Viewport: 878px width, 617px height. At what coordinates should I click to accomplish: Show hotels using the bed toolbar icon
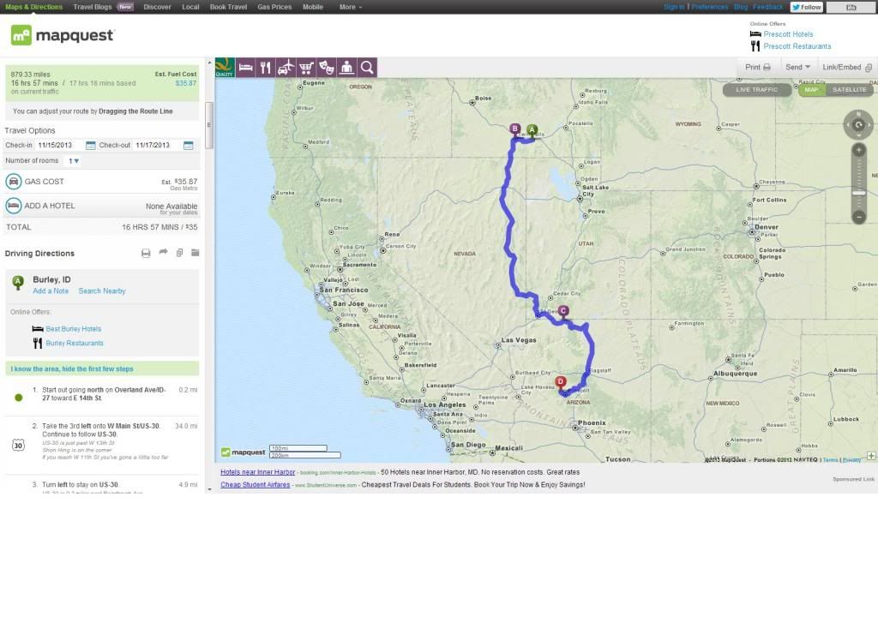245,68
